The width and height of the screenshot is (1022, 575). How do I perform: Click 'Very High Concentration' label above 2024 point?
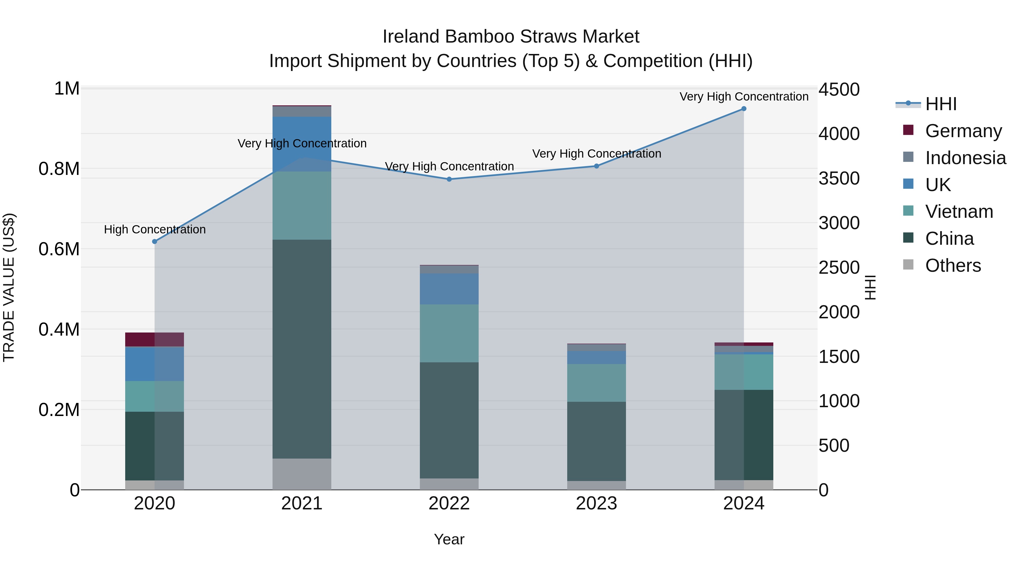point(744,97)
